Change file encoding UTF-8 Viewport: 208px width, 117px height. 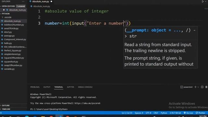pyautogui.click(x=148, y=113)
